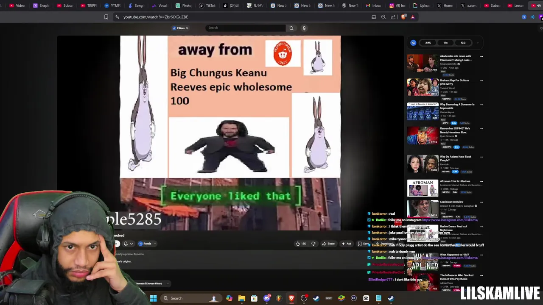
Task: Open FL Studio taskbar icon
Action: pos(279,298)
